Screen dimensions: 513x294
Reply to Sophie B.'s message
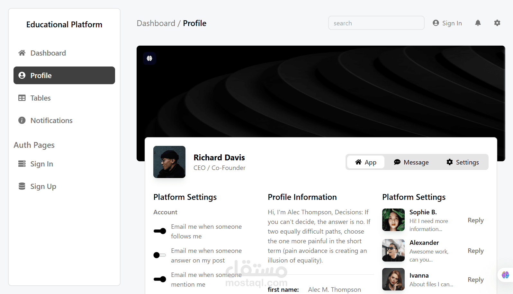476,220
